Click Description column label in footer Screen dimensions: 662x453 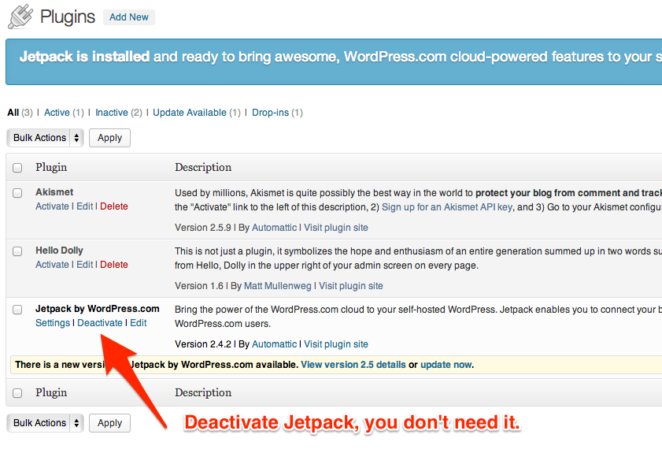click(x=203, y=392)
